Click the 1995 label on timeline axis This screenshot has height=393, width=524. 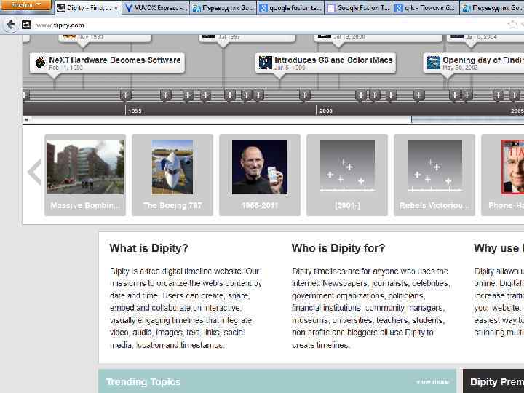click(135, 111)
